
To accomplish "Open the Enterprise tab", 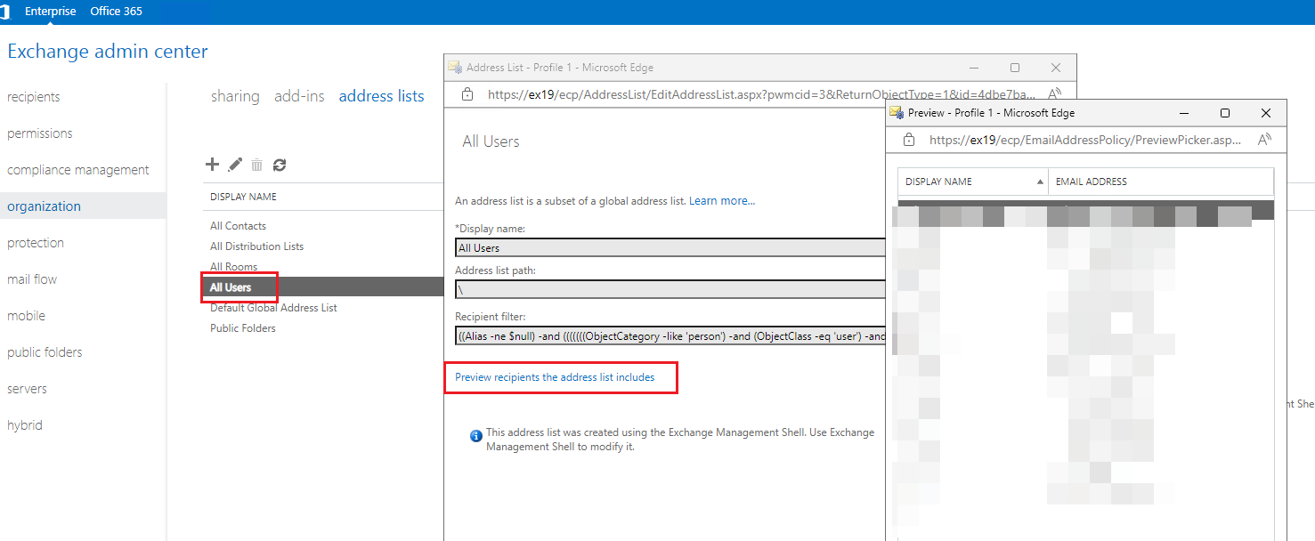I will point(51,12).
